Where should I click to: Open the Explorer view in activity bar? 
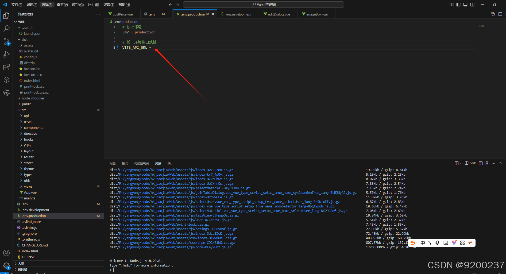pyautogui.click(x=6, y=16)
